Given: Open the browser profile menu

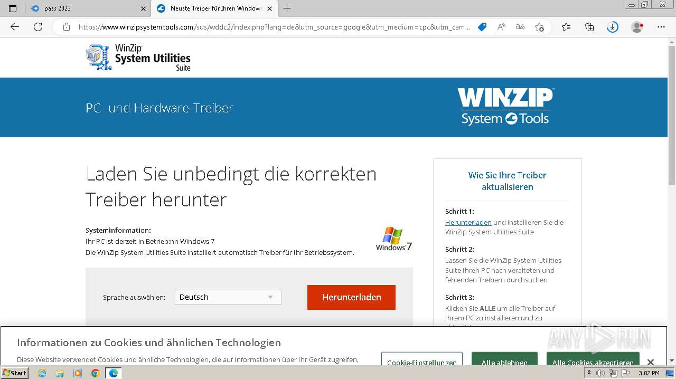Looking at the screenshot, I should coord(637,27).
